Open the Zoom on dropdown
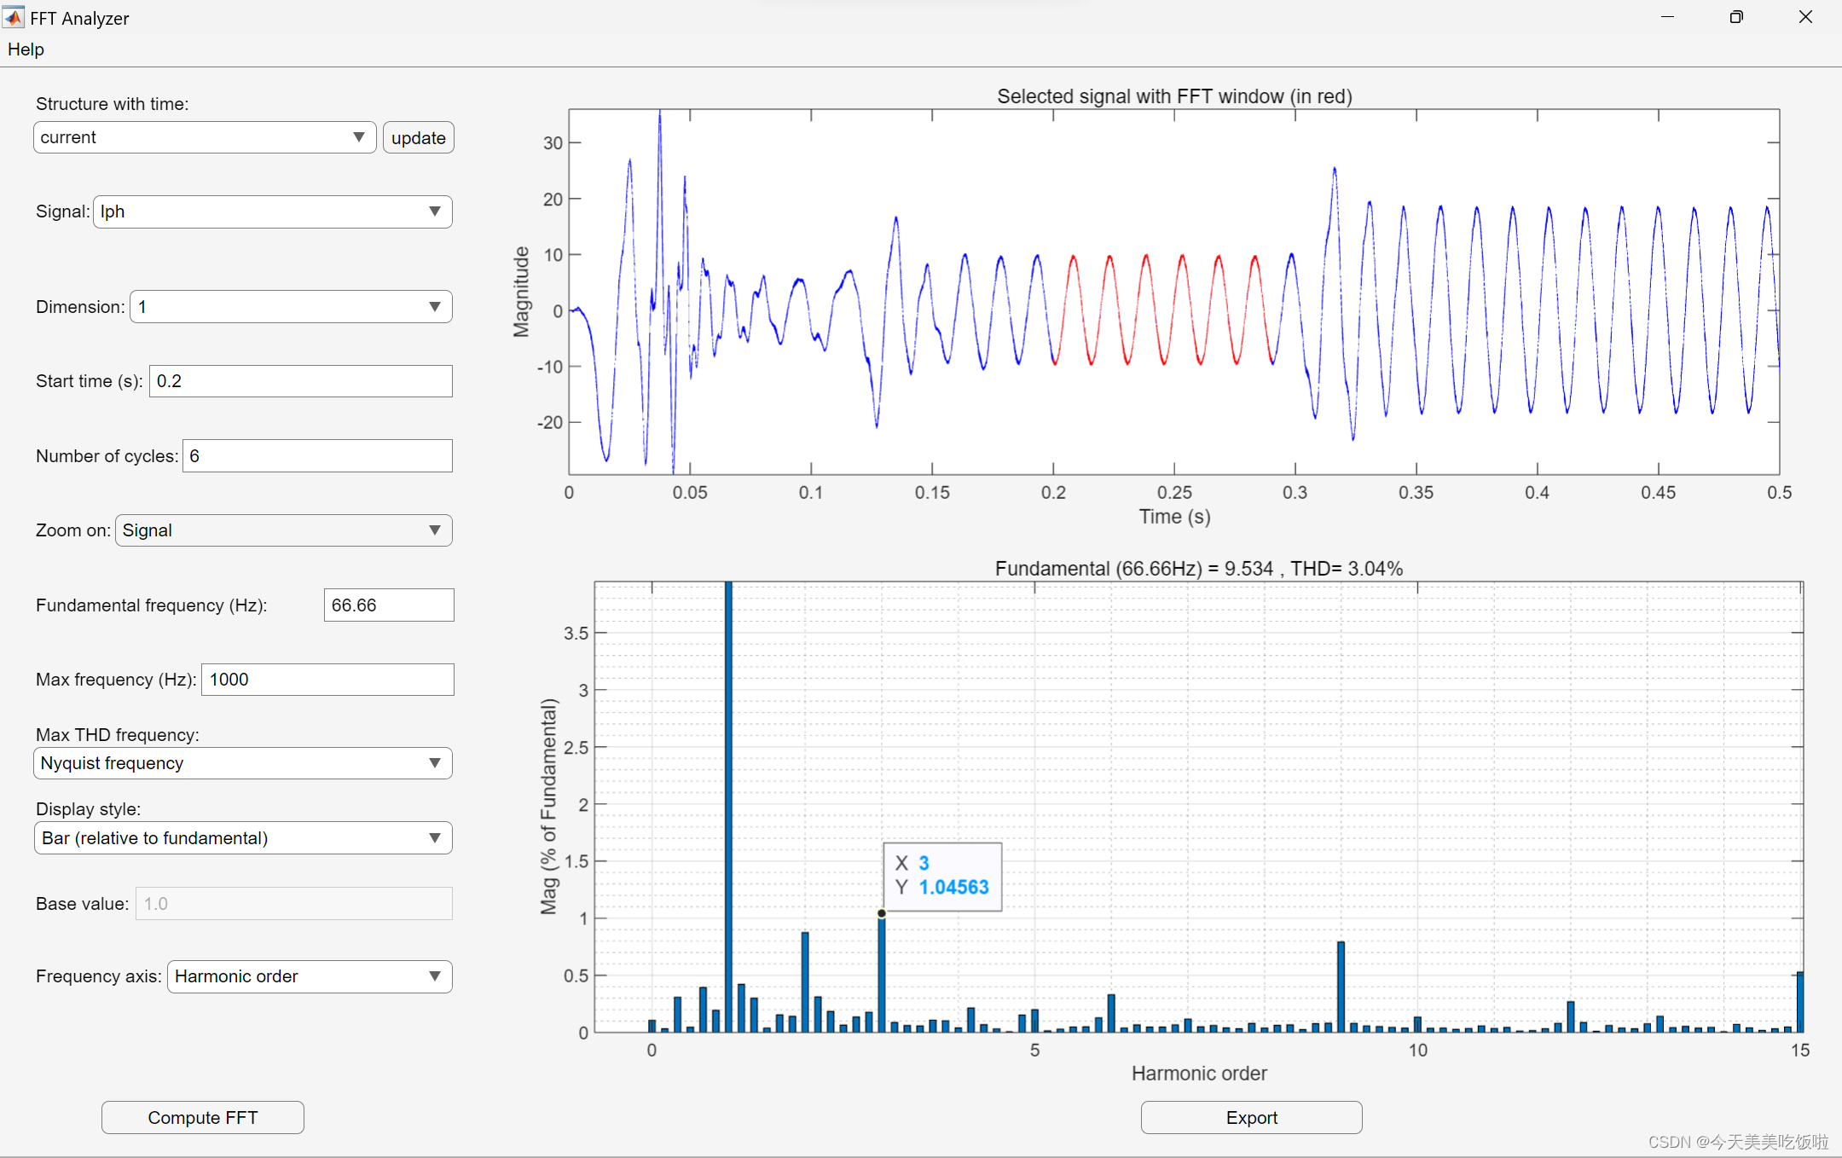This screenshot has width=1842, height=1158. (283, 530)
